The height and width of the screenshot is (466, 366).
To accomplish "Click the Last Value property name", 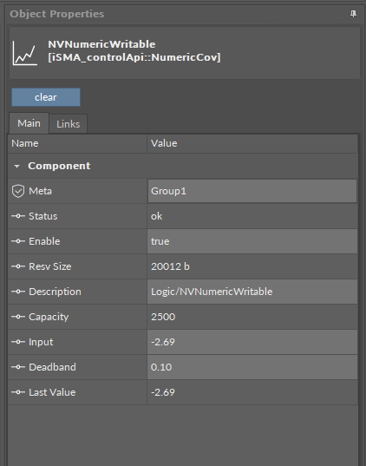I will coord(52,392).
